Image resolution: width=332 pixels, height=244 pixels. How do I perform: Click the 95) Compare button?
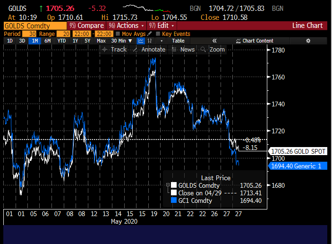86,26
